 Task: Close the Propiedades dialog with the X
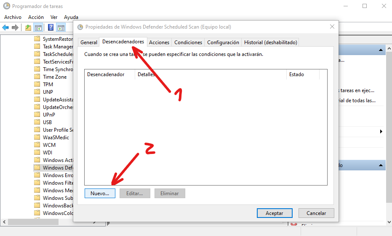[332, 27]
